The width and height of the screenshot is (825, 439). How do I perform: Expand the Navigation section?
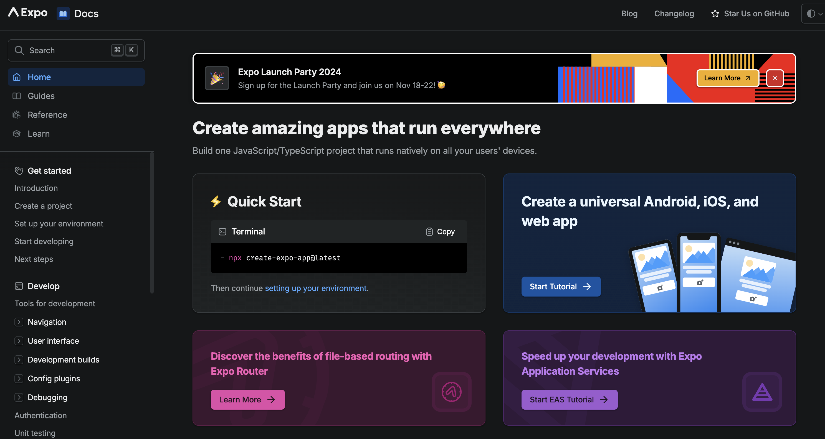tap(19, 322)
